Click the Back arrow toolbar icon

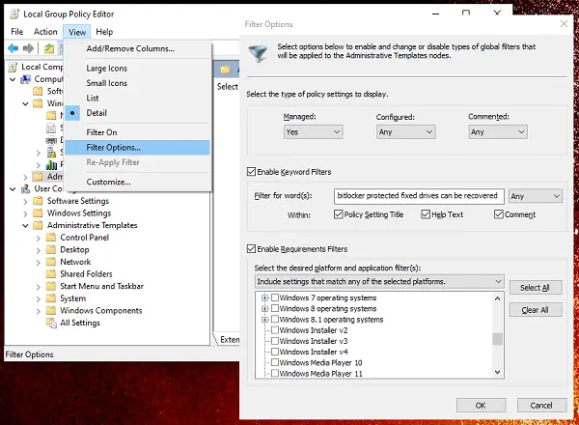13,48
